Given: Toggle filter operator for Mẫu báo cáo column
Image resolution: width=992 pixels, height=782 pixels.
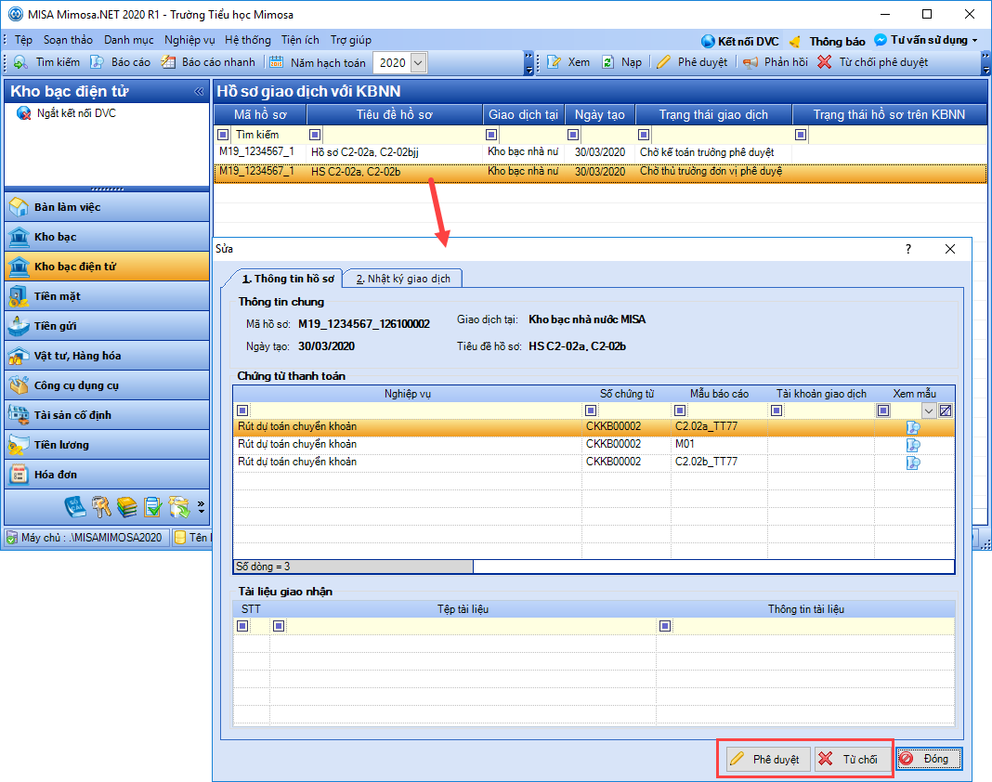Looking at the screenshot, I should pyautogui.click(x=680, y=411).
